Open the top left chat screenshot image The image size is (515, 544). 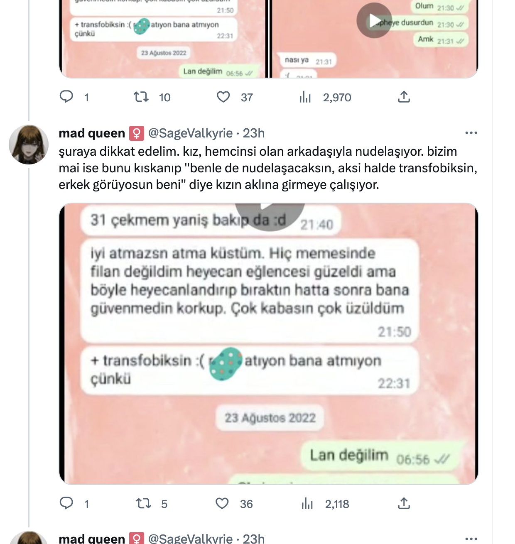[164, 39]
